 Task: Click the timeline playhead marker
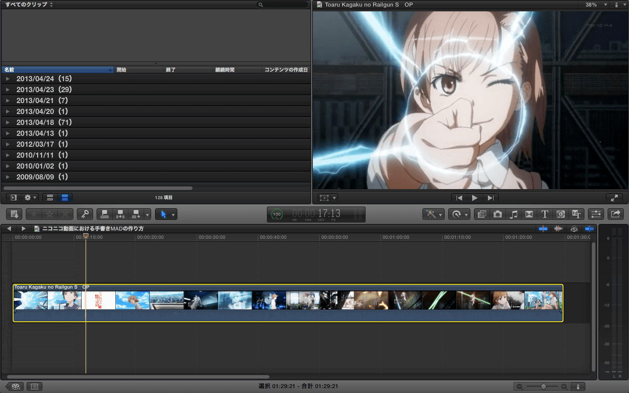tap(86, 236)
